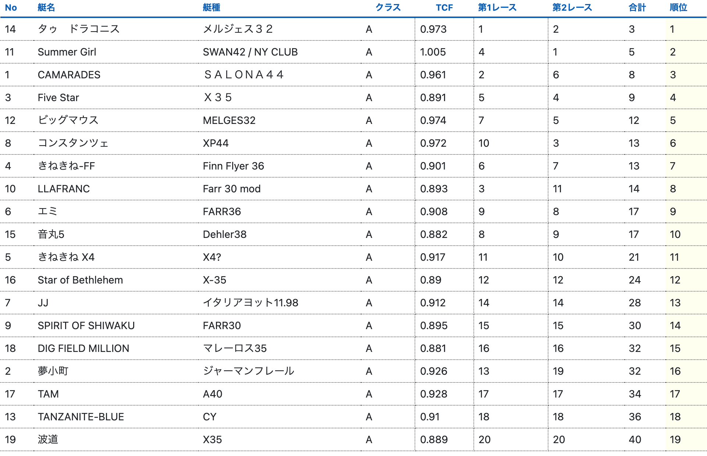Select the クラス column header
The height and width of the screenshot is (456, 707).
point(388,8)
